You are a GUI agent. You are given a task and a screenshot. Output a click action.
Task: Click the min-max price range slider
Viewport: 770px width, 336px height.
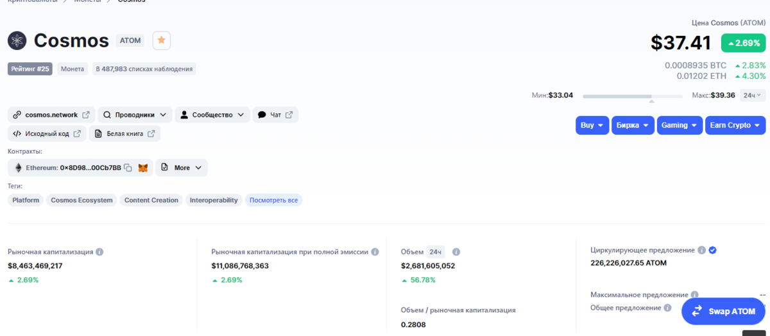(x=632, y=97)
